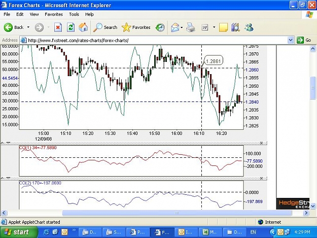Screen dimensions: 317x238
Task: Click the horizontal scrollbar right arrow
Action: 306,213
